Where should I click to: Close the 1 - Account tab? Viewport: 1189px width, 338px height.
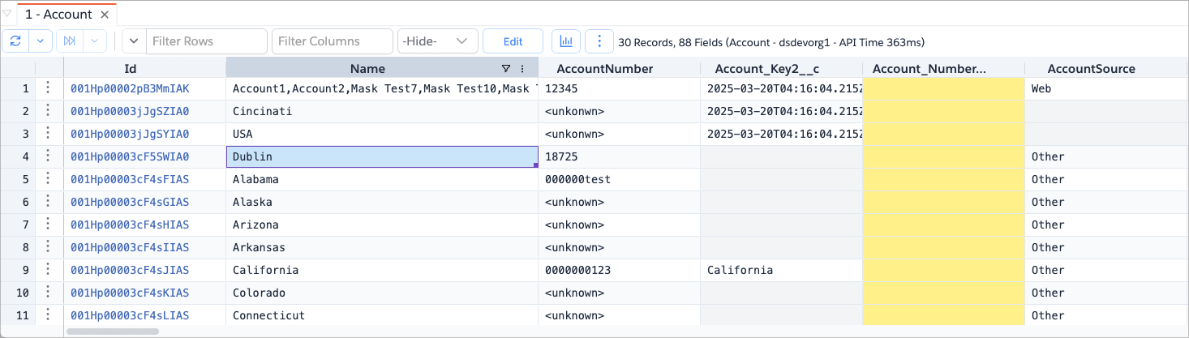coord(105,15)
